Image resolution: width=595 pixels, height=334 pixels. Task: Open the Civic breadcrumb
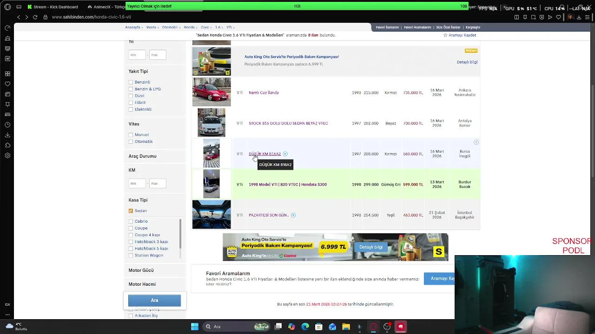point(205,27)
